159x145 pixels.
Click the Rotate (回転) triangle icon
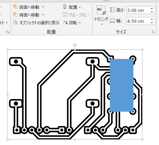point(65,22)
